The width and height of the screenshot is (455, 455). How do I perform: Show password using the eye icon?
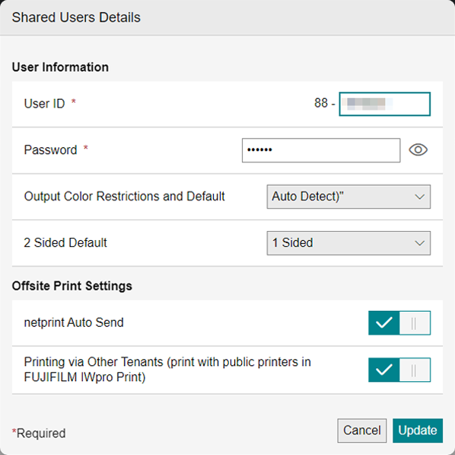tap(418, 150)
